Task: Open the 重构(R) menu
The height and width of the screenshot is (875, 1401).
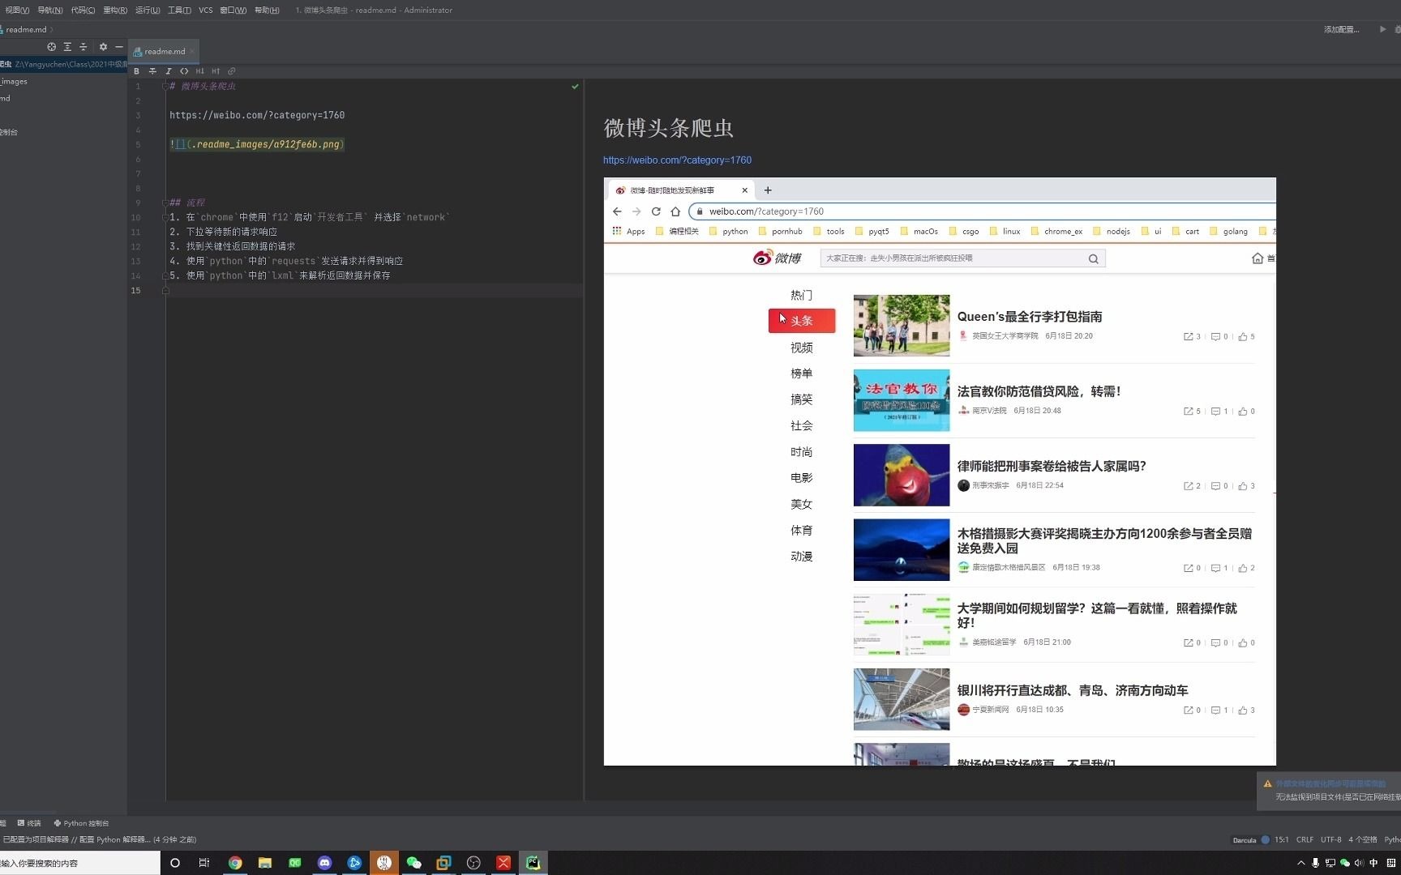Action: pos(115,11)
